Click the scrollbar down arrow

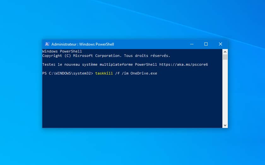click(x=225, y=125)
